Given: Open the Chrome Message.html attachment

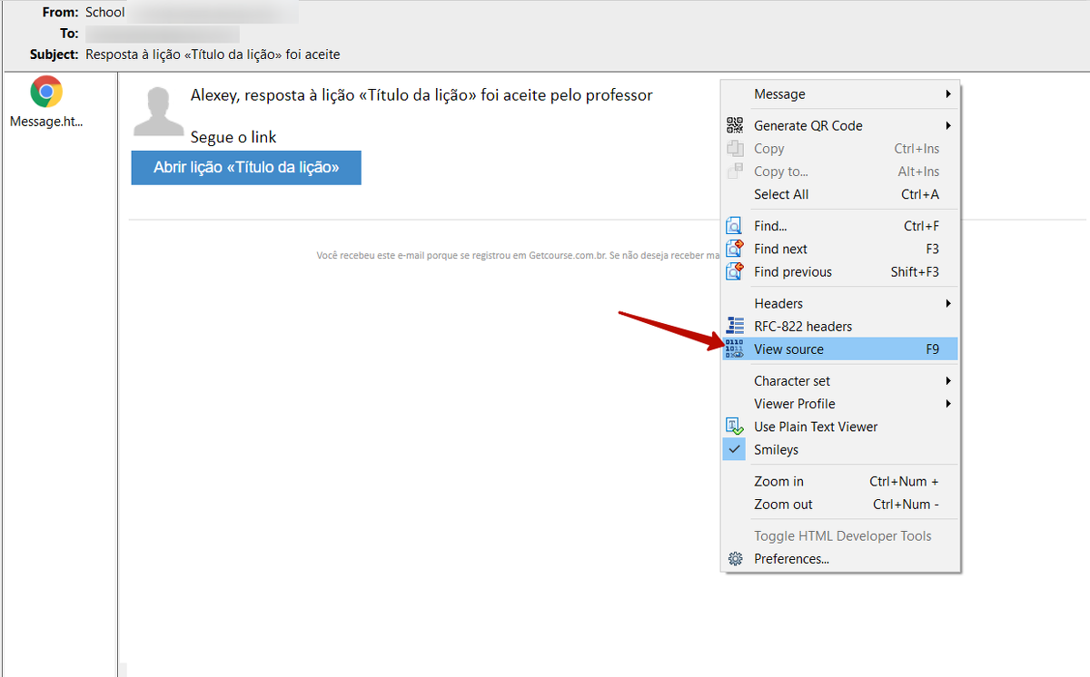Looking at the screenshot, I should pos(46,93).
